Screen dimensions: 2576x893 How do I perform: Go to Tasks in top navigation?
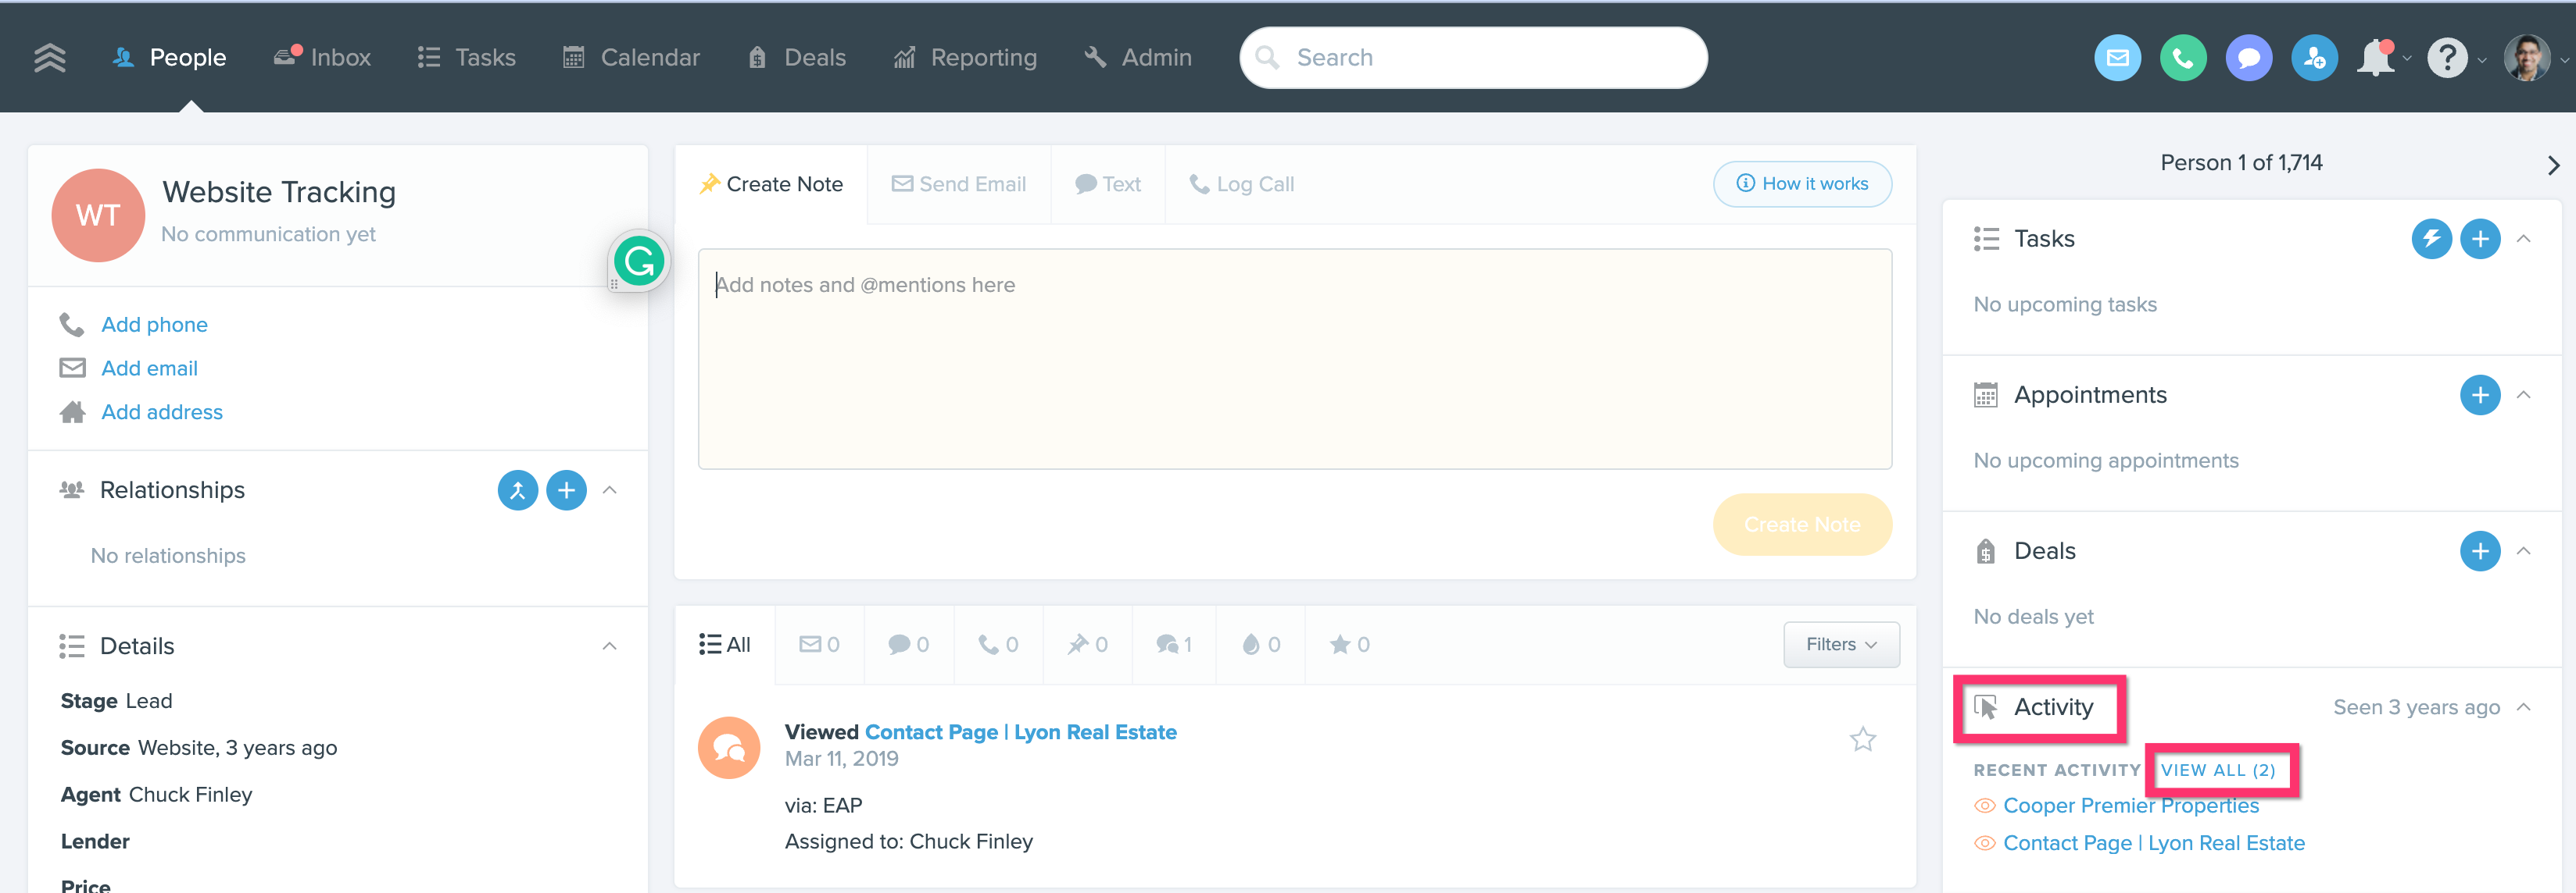[466, 58]
